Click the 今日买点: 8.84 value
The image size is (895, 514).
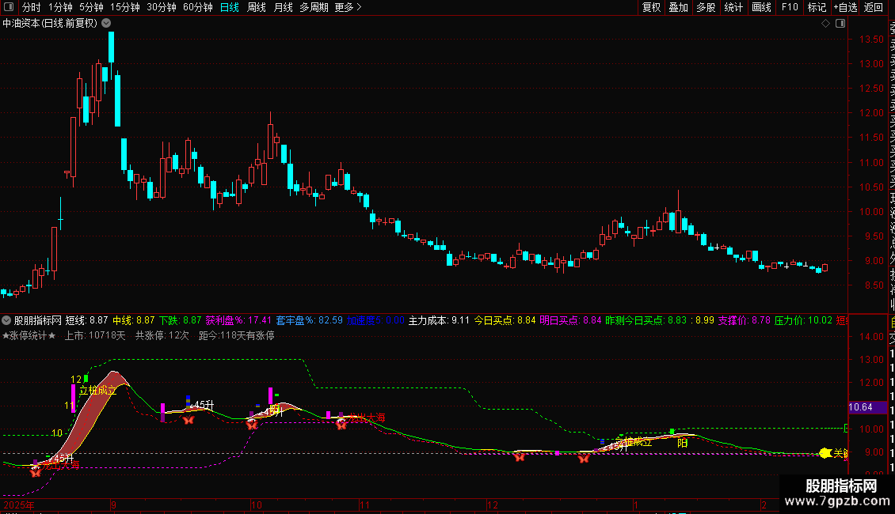tap(505, 320)
